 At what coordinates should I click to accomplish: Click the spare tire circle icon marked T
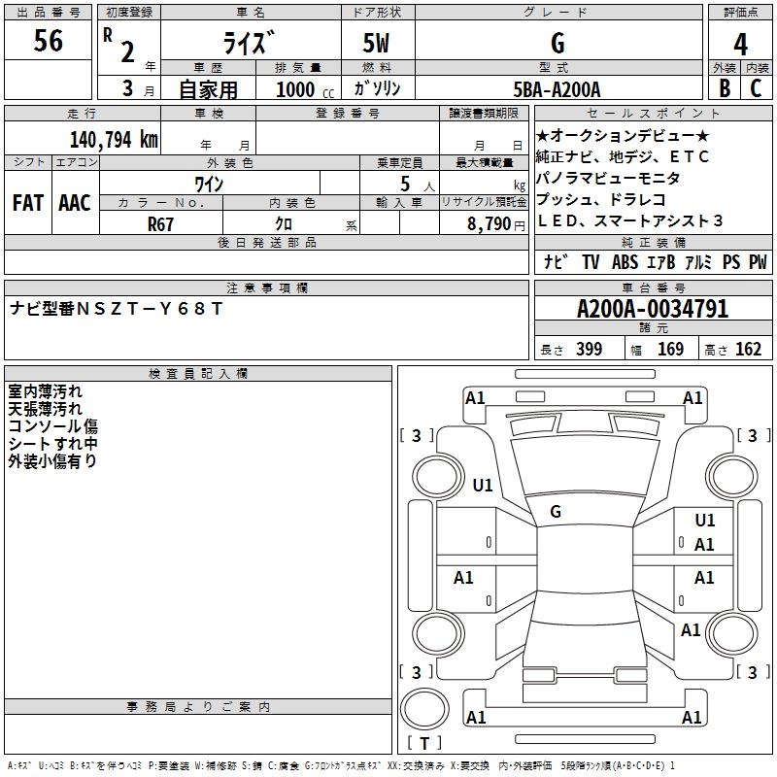(x=424, y=709)
